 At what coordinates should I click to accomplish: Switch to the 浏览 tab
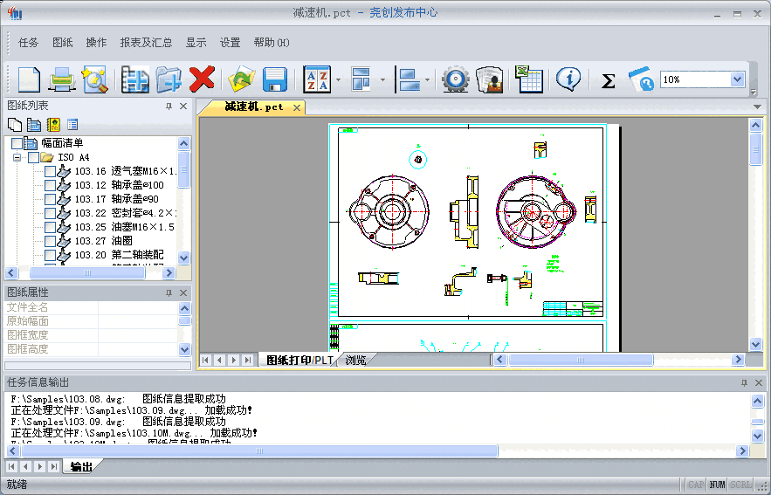tap(355, 360)
